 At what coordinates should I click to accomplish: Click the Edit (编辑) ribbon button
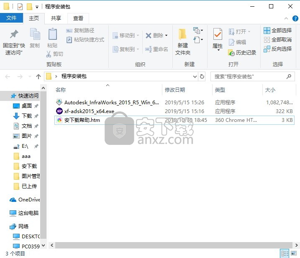(x=237, y=42)
